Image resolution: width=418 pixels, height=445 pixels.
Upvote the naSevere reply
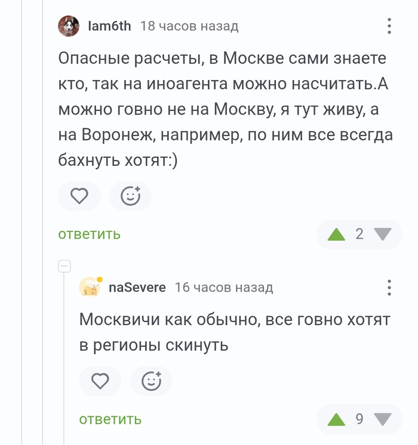tap(337, 419)
